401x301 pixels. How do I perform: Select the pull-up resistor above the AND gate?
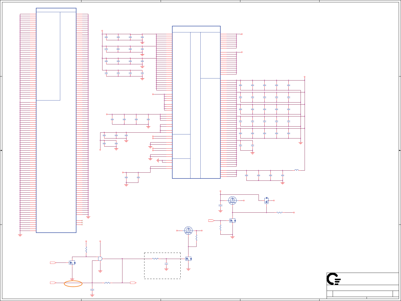pos(86,250)
